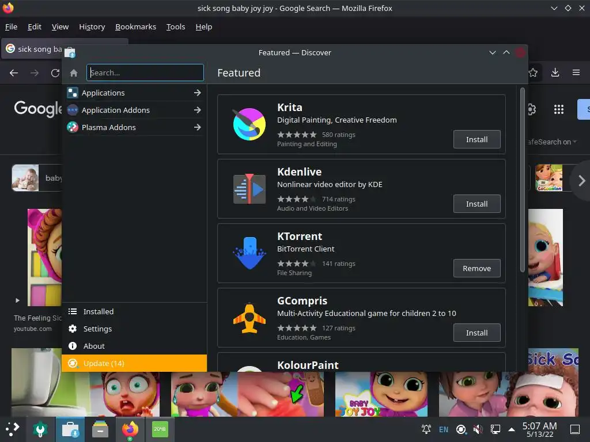
Task: Open the KolourPaint title
Action: click(308, 365)
